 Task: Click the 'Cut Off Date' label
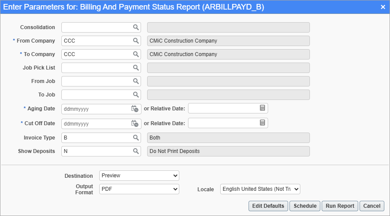pyautogui.click(x=40, y=123)
